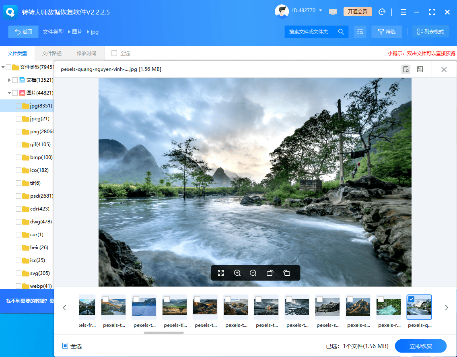This screenshot has width=457, height=357.
Task: Check the jpeg(21) folder checkbox
Action: (x=19, y=119)
